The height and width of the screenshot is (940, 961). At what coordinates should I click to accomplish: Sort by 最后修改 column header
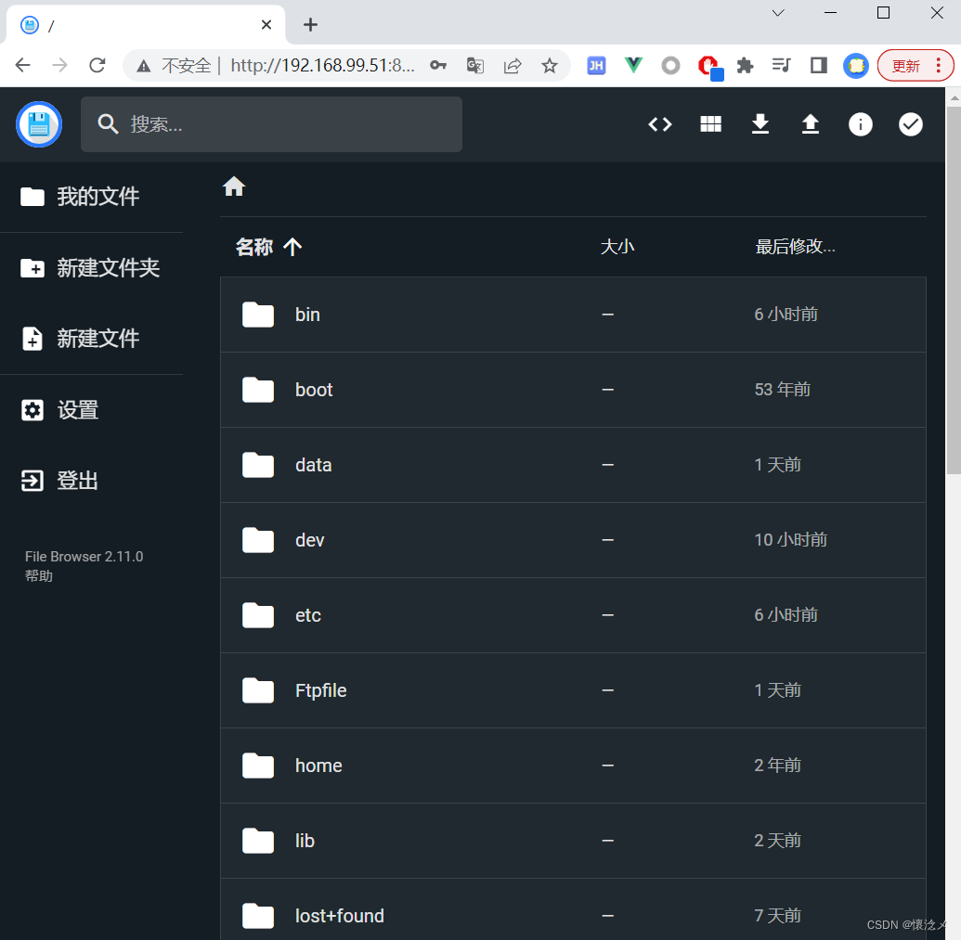click(795, 246)
